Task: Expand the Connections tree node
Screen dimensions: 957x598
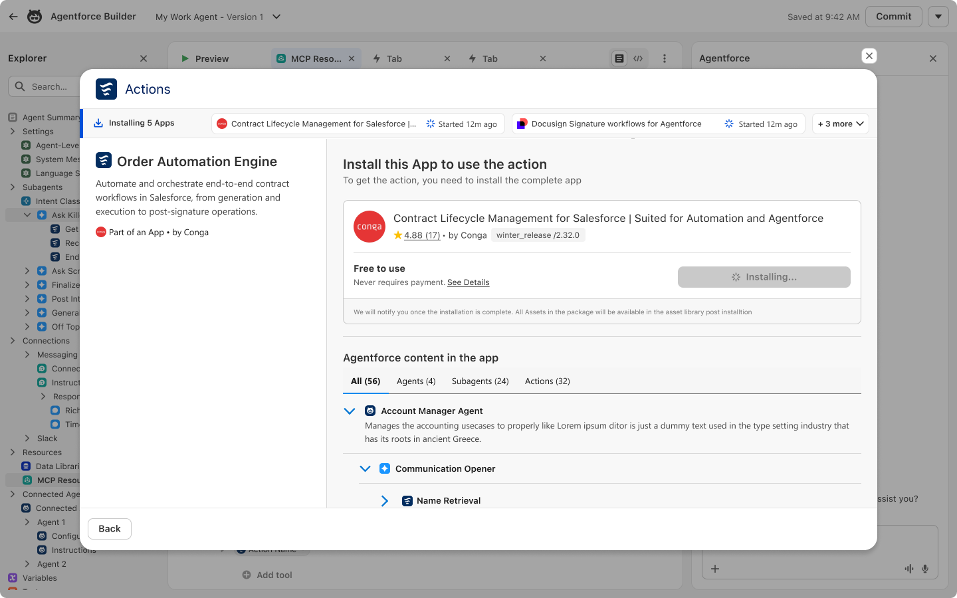Action: [13, 341]
